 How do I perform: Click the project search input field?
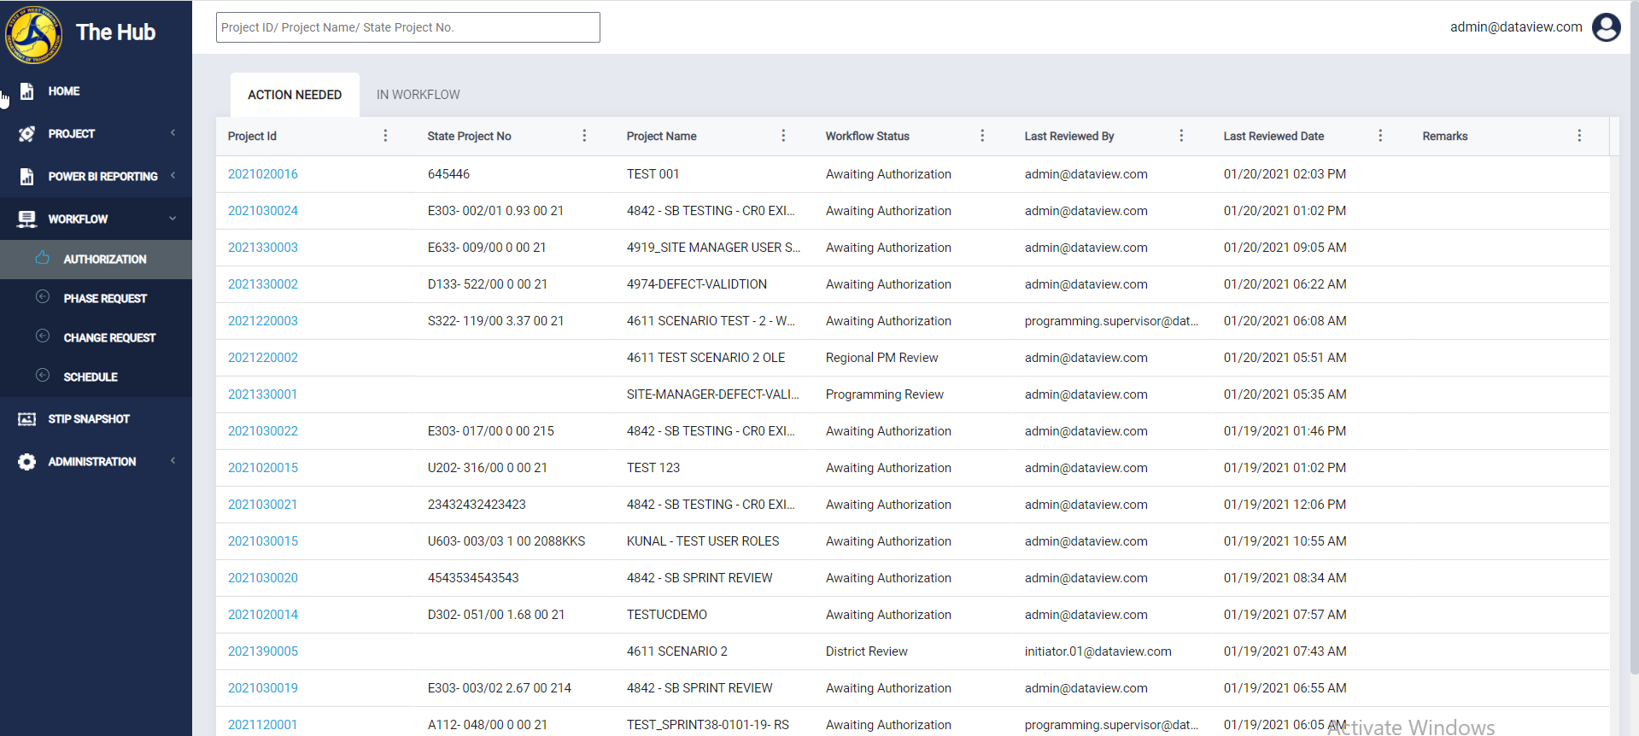coord(408,27)
